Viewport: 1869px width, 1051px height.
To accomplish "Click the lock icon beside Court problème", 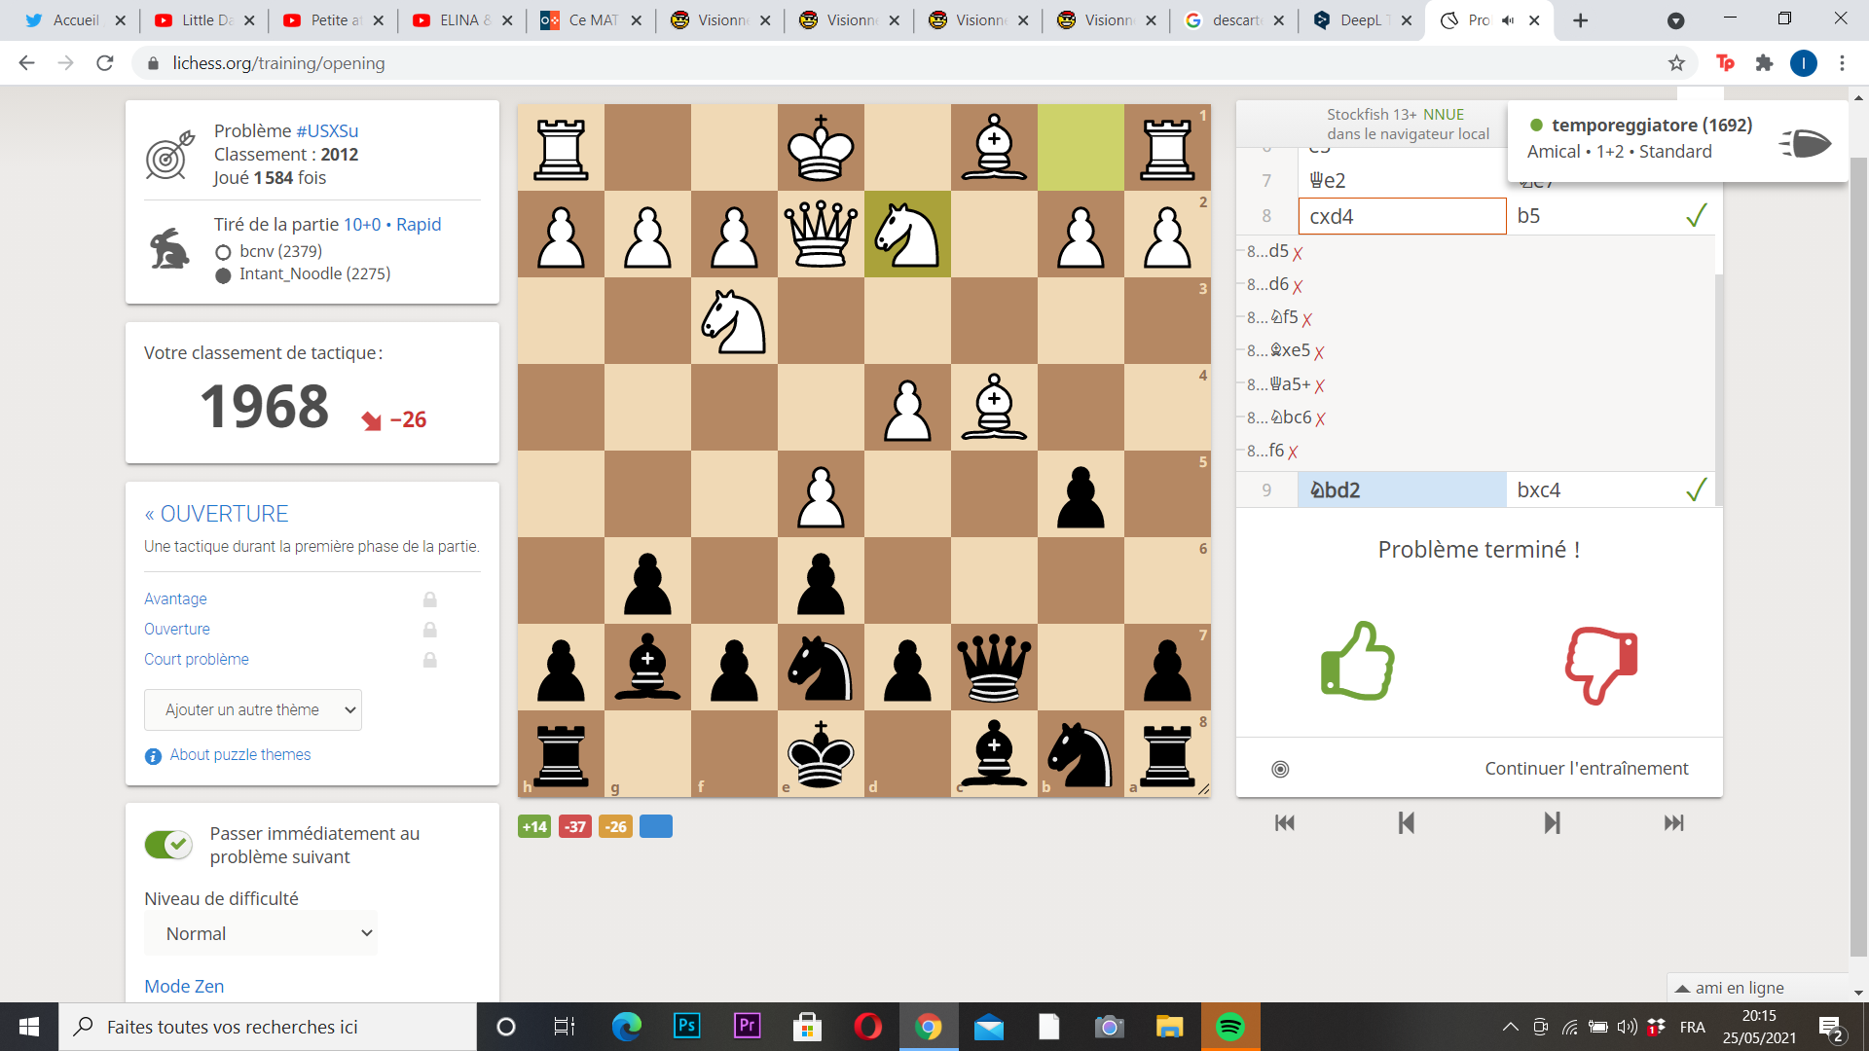I will [429, 660].
